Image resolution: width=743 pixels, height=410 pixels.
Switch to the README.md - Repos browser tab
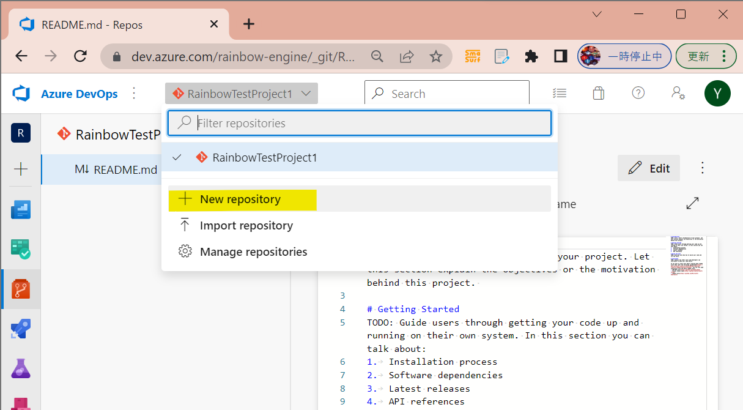click(x=119, y=24)
